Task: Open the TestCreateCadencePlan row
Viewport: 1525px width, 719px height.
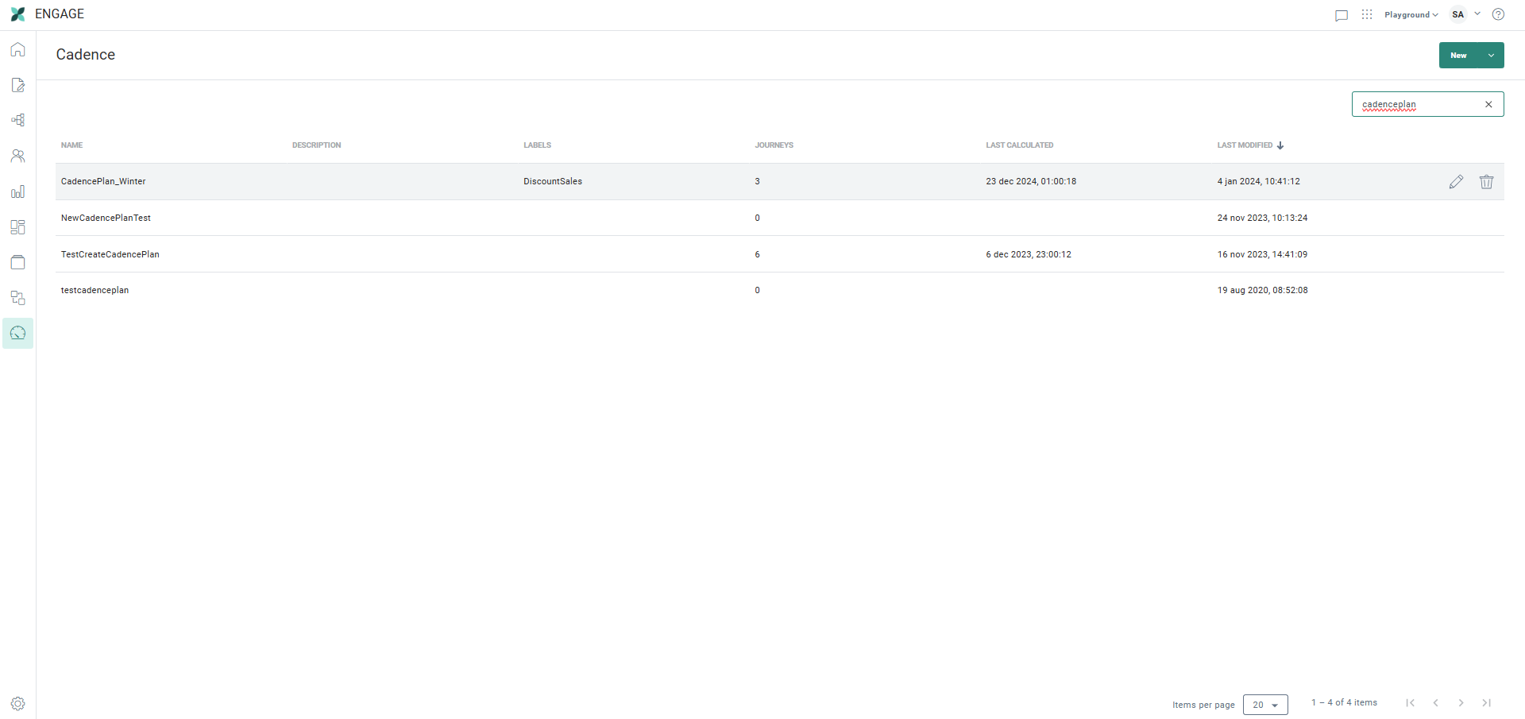Action: (110, 254)
